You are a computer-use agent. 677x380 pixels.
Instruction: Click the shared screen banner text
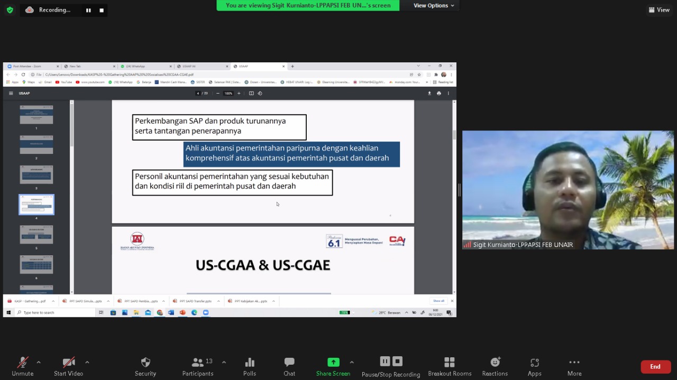point(308,5)
